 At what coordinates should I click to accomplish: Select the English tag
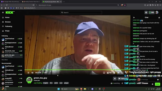[x=46, y=83]
